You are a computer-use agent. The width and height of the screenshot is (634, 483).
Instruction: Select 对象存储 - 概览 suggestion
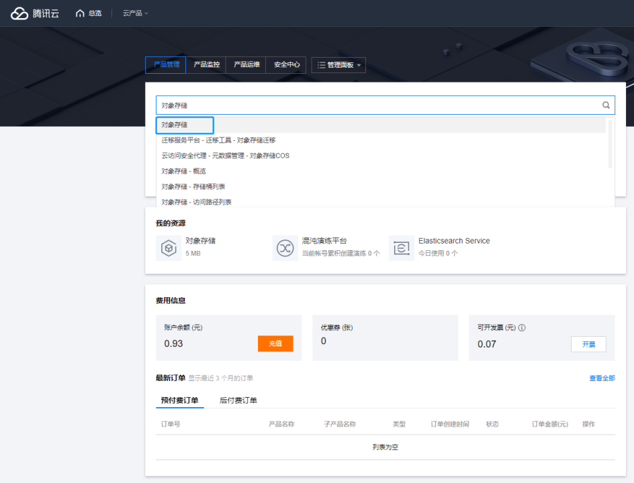pyautogui.click(x=184, y=171)
